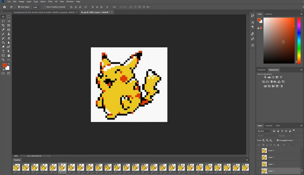This screenshot has height=175, width=304.
Task: Click the foreground red color swatch in toolbox
Action: pyautogui.click(x=4, y=65)
